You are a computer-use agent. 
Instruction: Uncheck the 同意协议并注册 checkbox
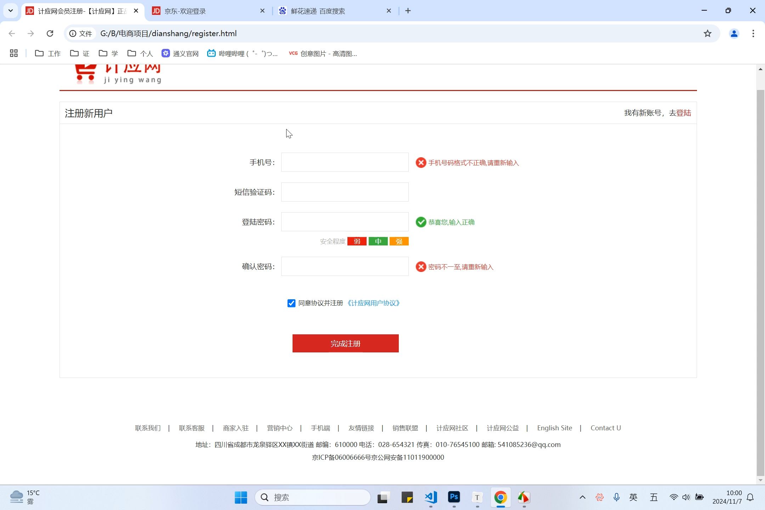291,303
